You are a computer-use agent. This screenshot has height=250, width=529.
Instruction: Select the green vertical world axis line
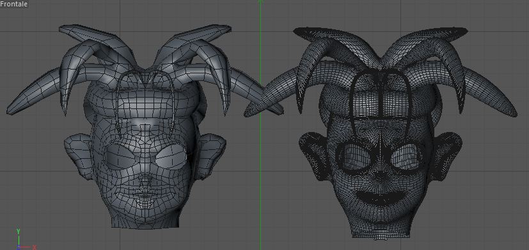(260, 125)
